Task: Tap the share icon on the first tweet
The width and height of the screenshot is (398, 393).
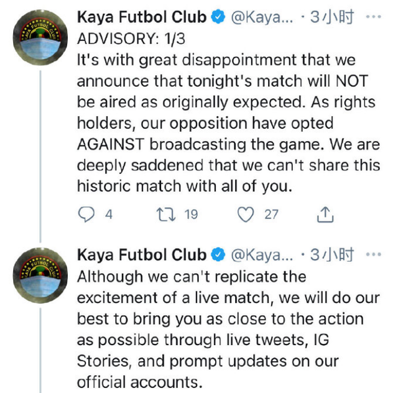Action: click(x=324, y=215)
